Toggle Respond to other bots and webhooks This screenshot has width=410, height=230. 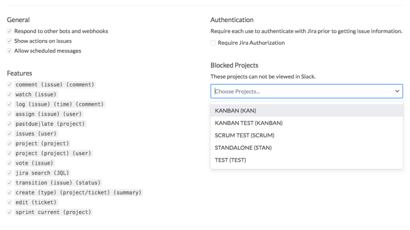tap(9, 31)
